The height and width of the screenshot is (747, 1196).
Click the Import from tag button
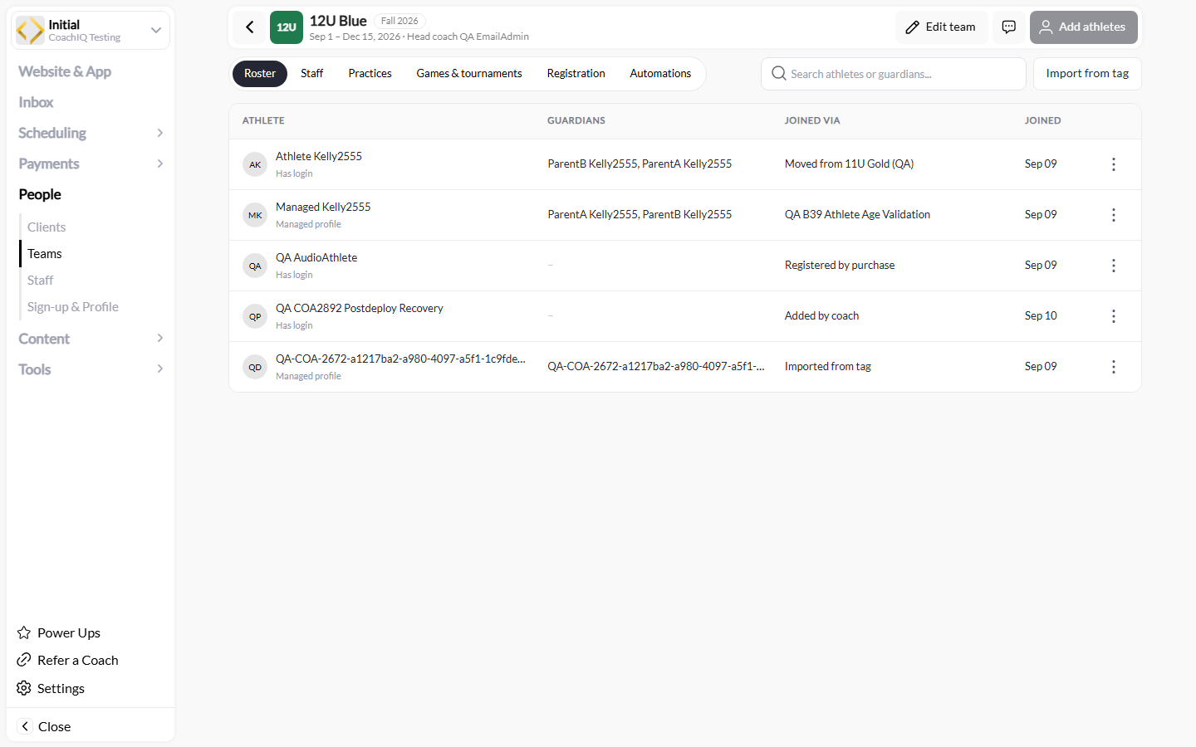[x=1087, y=74]
